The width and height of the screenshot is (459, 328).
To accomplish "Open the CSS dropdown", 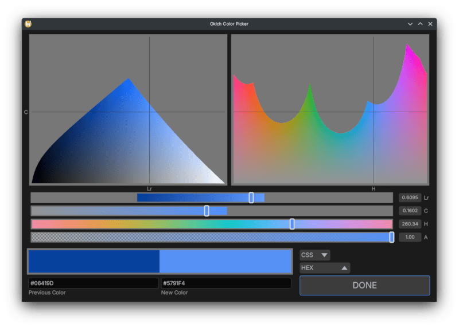I will [x=315, y=255].
